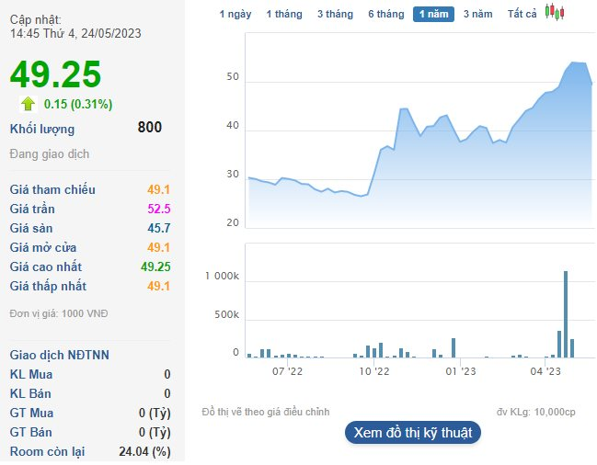Click the 'Giá mở cửa' label

coord(43,247)
